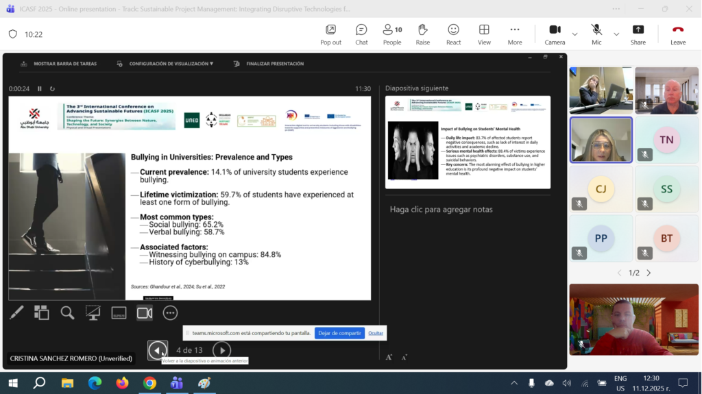
Task: Open the Chat panel
Action: pos(361,34)
